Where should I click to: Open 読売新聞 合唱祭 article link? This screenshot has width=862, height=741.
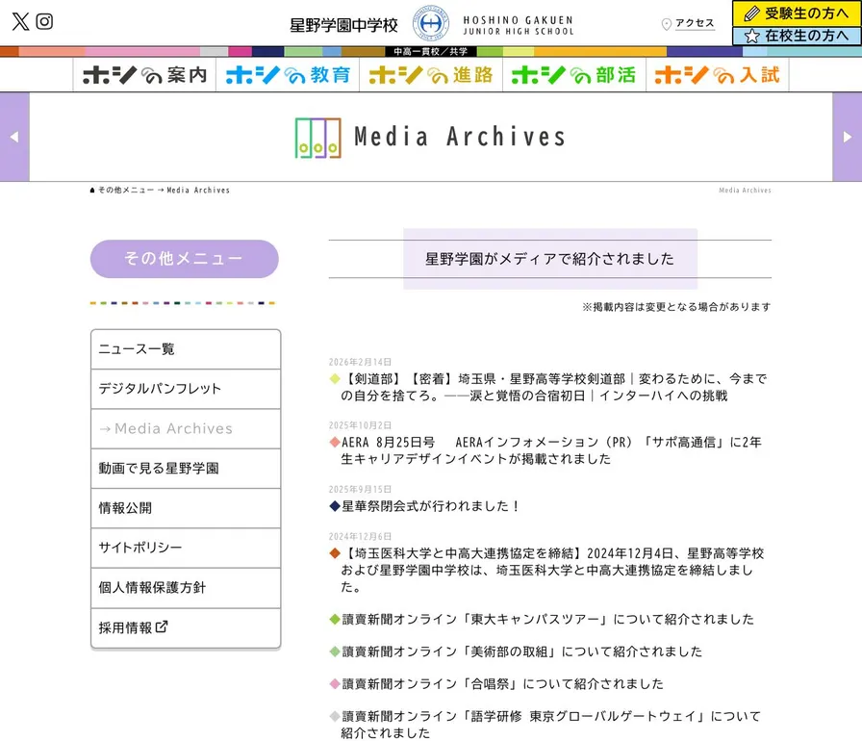point(502,684)
